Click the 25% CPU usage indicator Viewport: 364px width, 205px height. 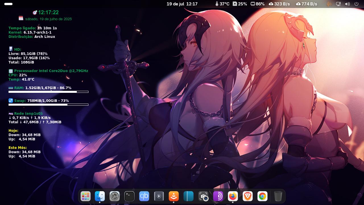(240, 4)
